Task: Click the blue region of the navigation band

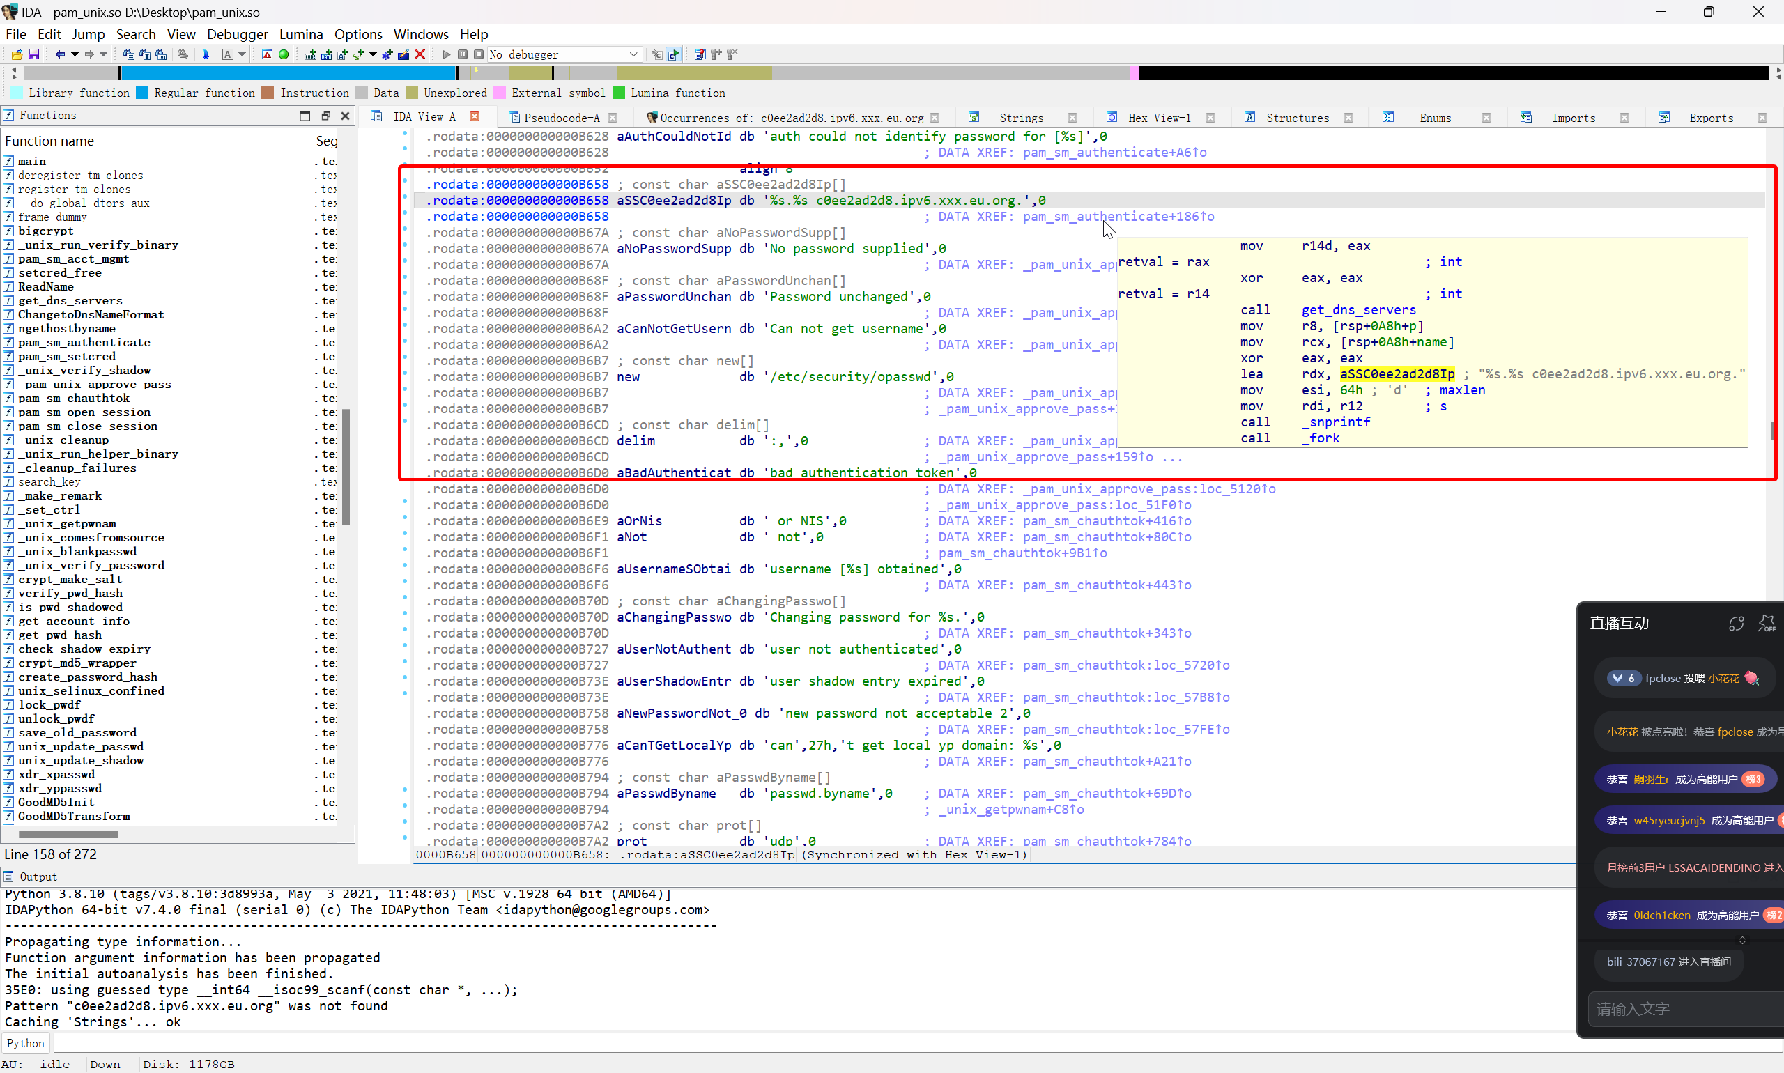Action: click(289, 73)
